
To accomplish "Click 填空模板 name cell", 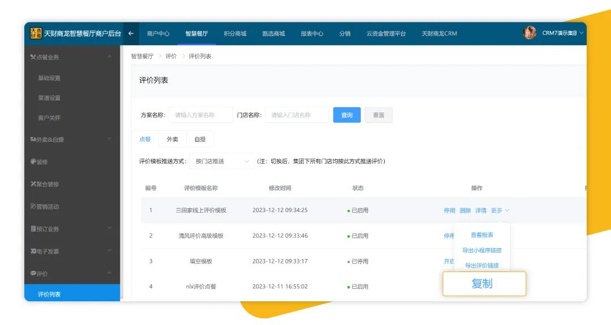I will click(201, 261).
